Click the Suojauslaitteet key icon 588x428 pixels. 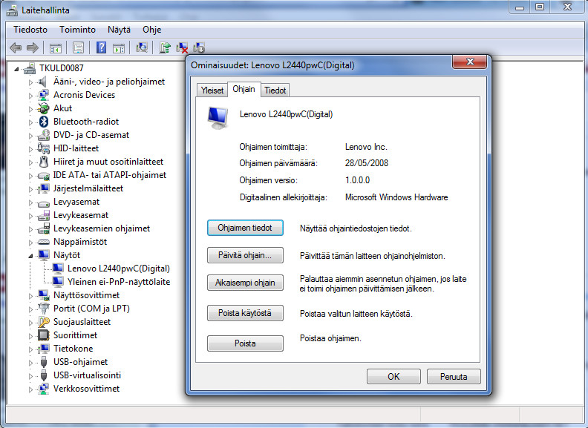(x=44, y=322)
